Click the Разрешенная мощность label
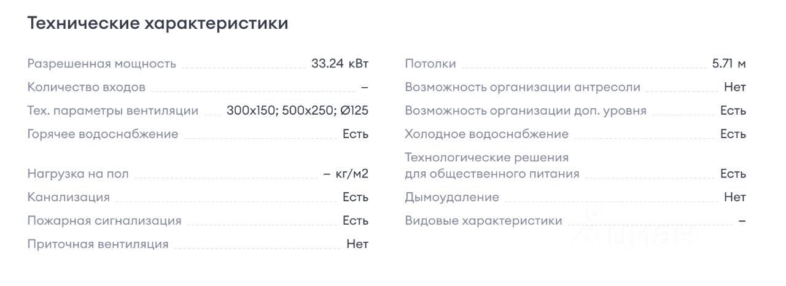The image size is (786, 286). pos(102,64)
